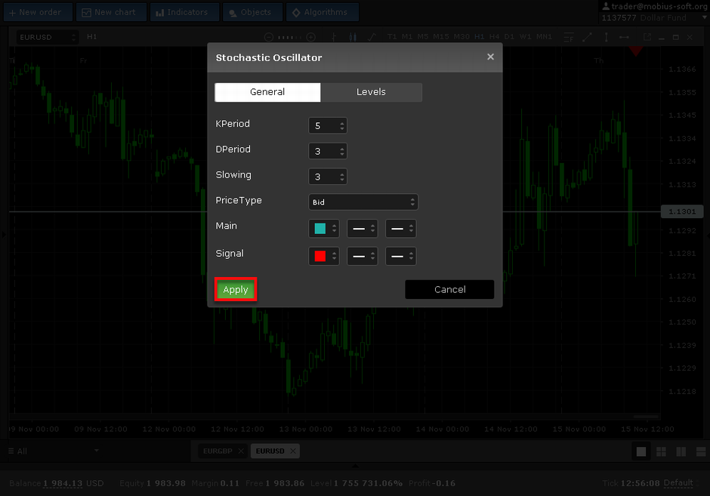Screen dimensions: 710x496
Task: Expand the left side panel arrow
Action: click(4, 235)
